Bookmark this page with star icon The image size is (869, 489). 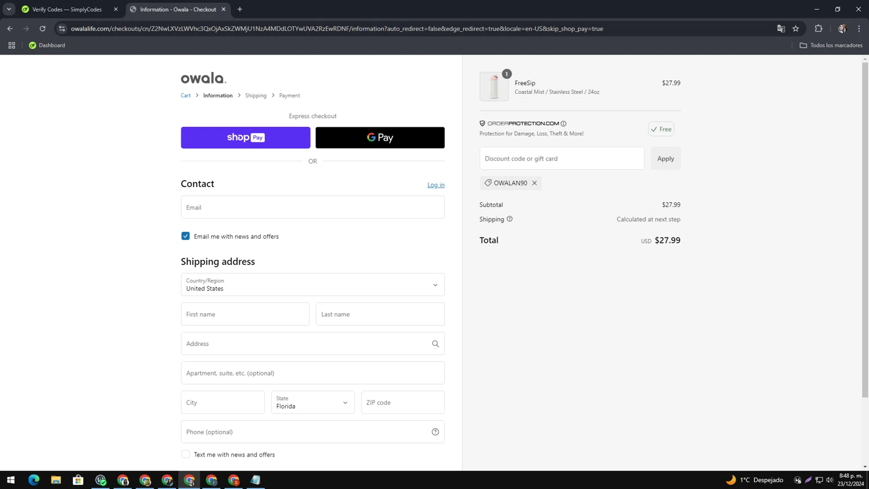795,28
